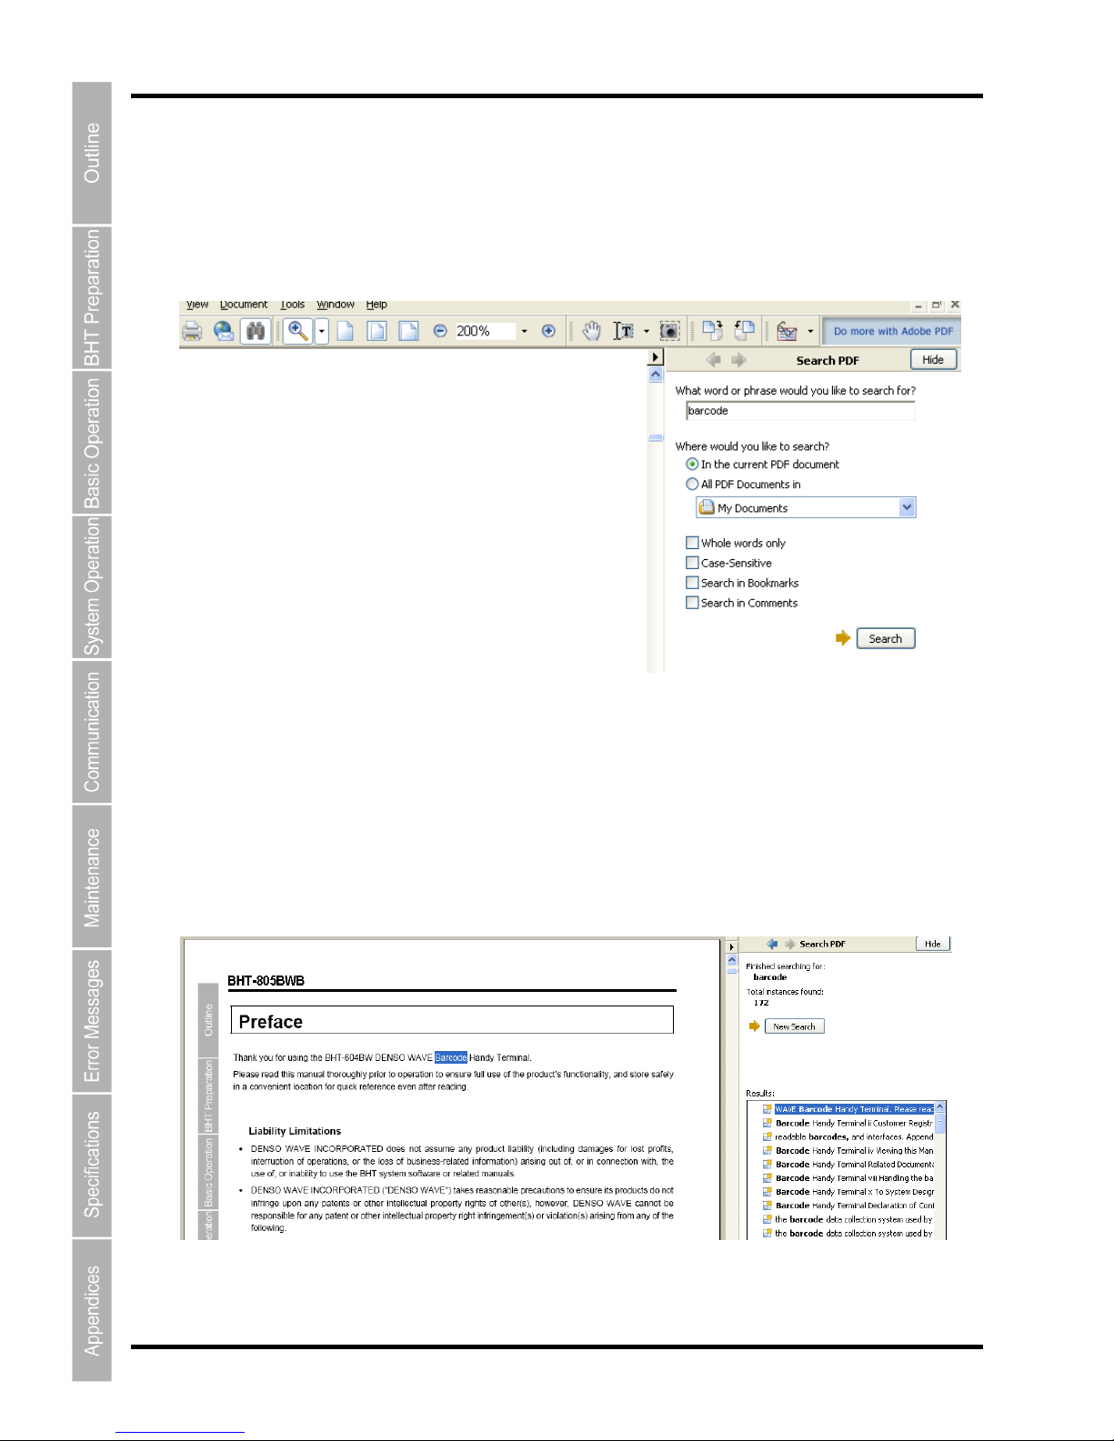Open the Zoom In tool dropdown arrow
The image size is (1114, 1441).
coord(322,331)
